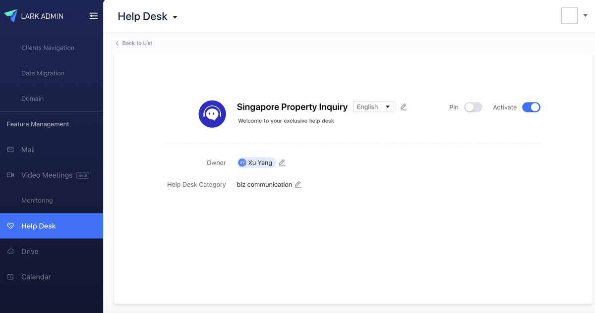The height and width of the screenshot is (313, 595).
Task: Click the Help Desk heart icon in sidebar
Action: point(11,225)
